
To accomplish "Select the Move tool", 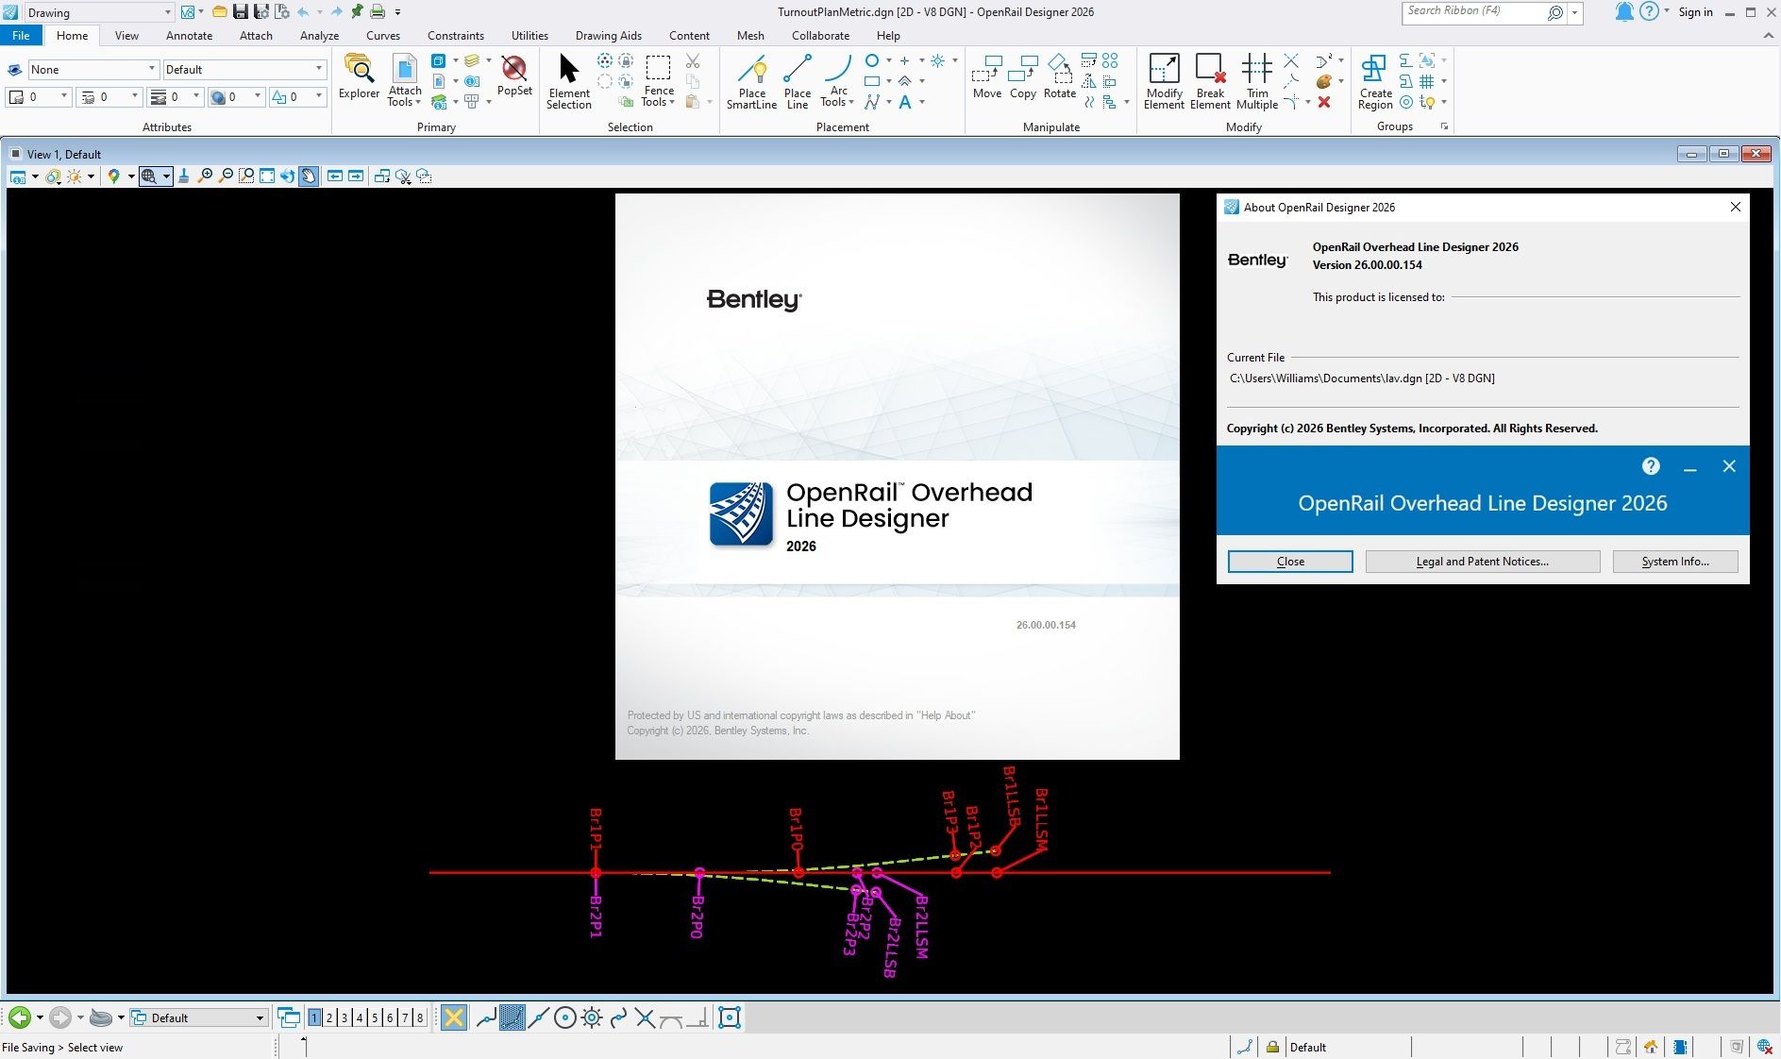I will pyautogui.click(x=987, y=76).
